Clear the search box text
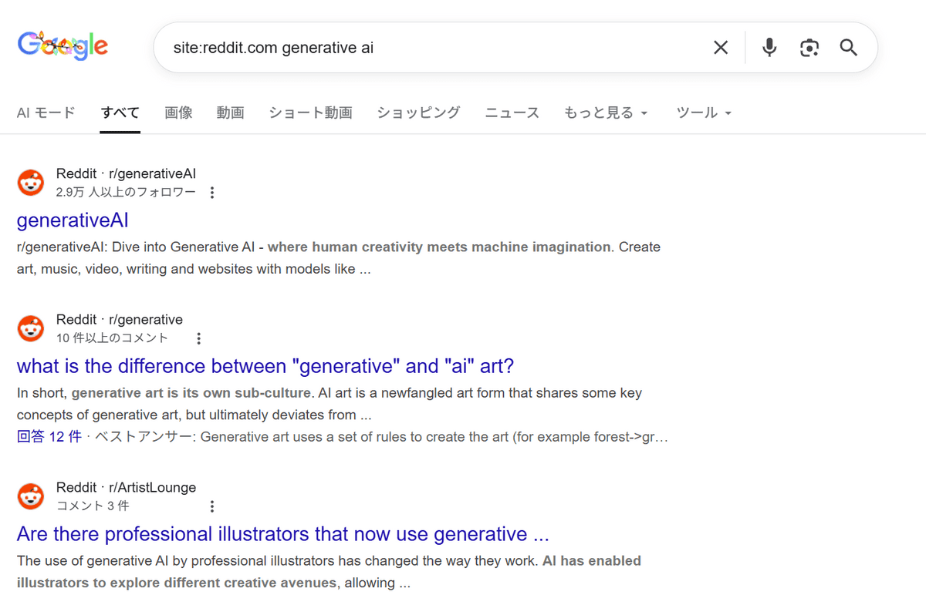 click(720, 48)
